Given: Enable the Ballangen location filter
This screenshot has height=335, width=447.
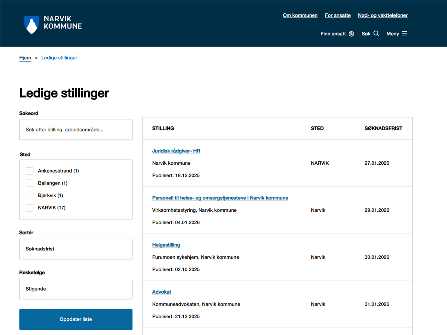Looking at the screenshot, I should point(29,183).
